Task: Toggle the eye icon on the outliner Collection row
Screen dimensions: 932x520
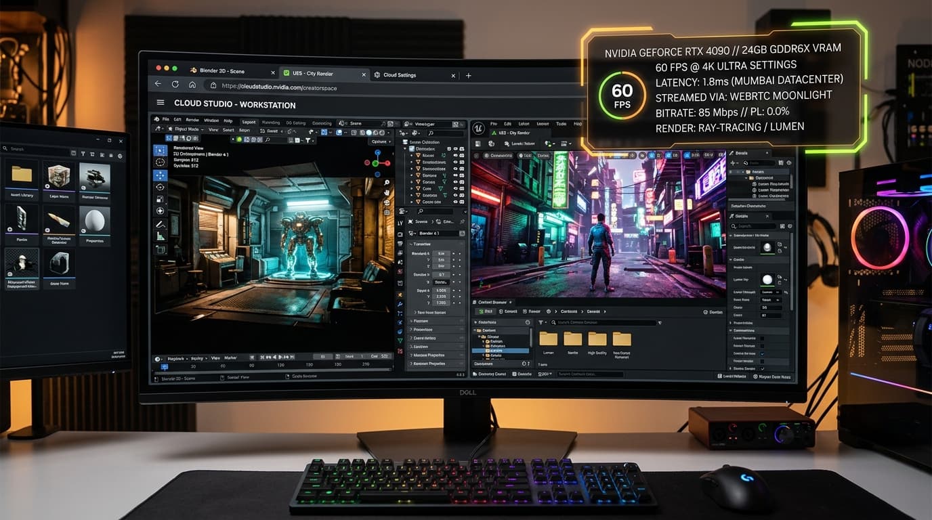Action: click(456, 149)
